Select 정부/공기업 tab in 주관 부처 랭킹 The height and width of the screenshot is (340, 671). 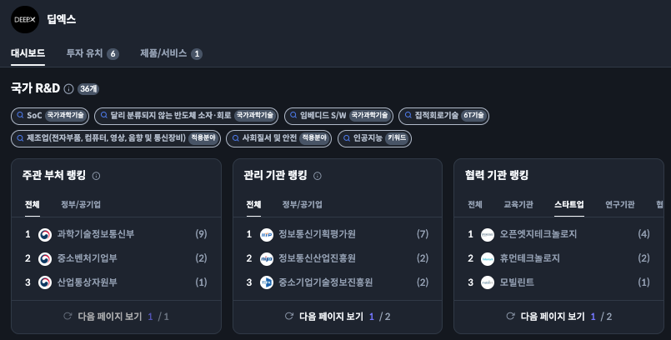point(81,204)
